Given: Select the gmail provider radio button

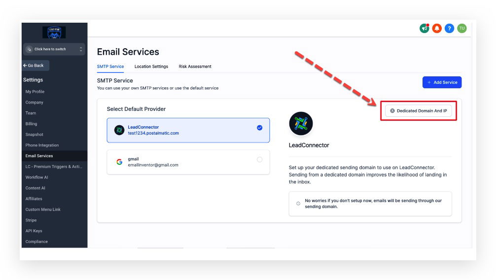Looking at the screenshot, I should pos(260,159).
